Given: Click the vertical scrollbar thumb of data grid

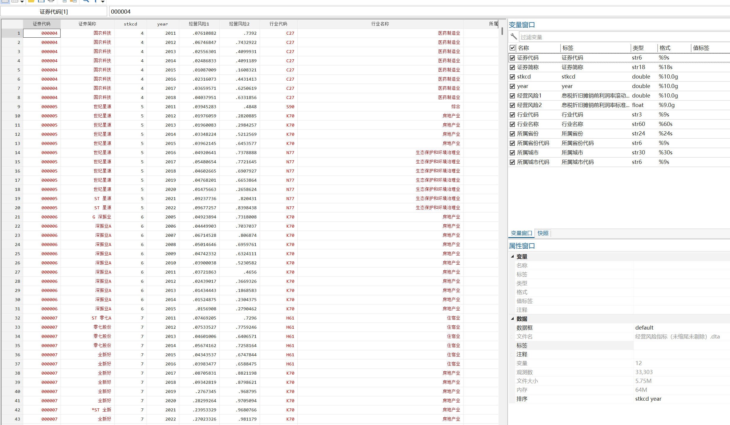Looking at the screenshot, I should click(502, 31).
